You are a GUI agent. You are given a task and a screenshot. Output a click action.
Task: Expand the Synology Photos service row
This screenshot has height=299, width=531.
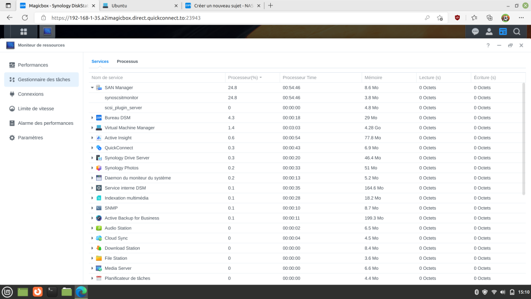point(92,168)
